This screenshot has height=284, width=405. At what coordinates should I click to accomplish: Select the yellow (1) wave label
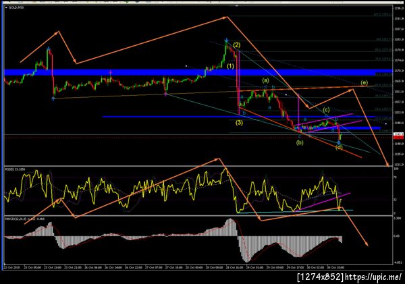click(230, 66)
